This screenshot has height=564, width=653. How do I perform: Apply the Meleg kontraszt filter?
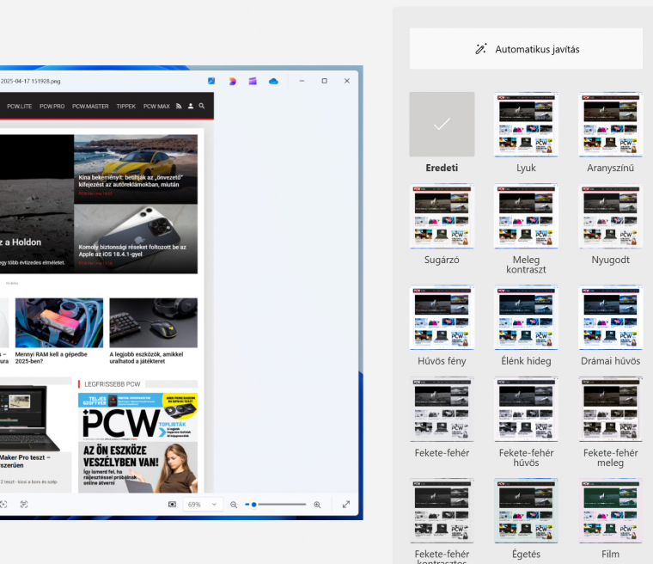526,216
